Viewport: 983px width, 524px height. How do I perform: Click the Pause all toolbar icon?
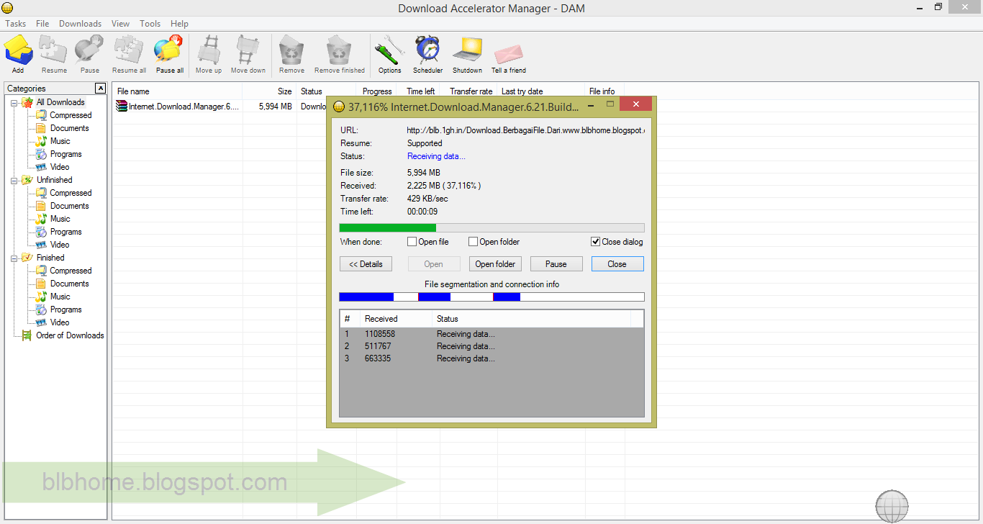point(169,50)
